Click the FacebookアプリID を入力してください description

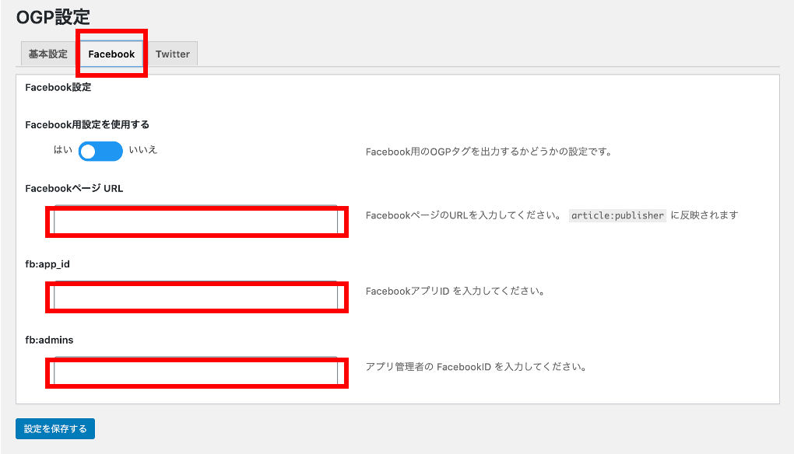tap(455, 291)
